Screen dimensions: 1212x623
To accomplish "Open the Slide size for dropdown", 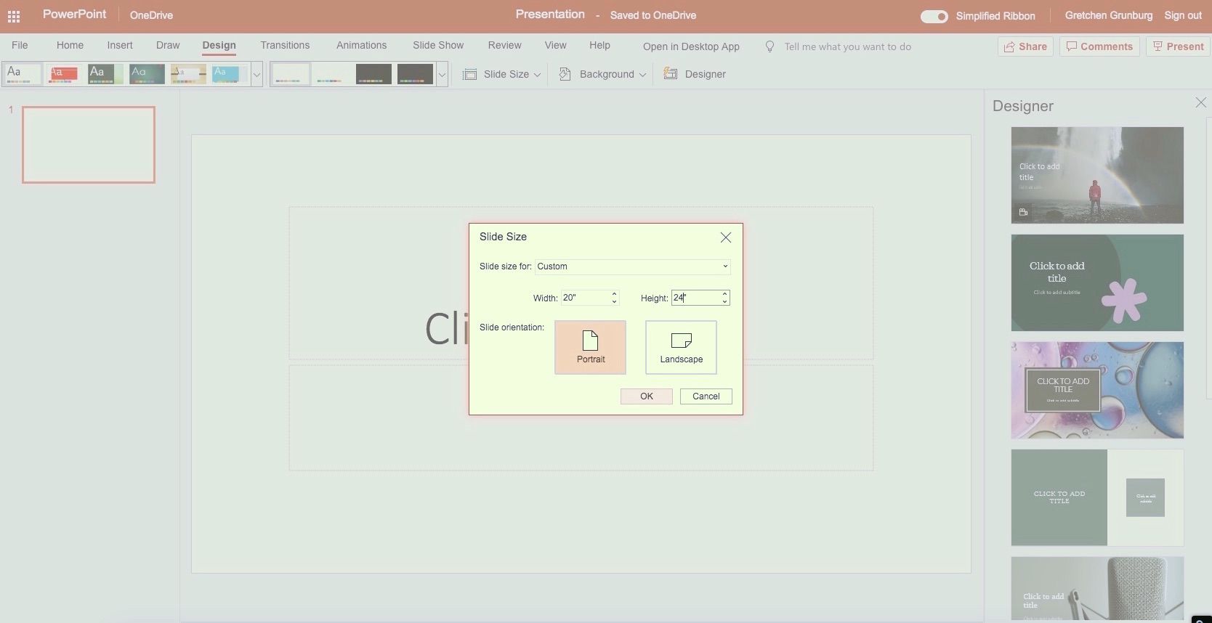I will [633, 266].
